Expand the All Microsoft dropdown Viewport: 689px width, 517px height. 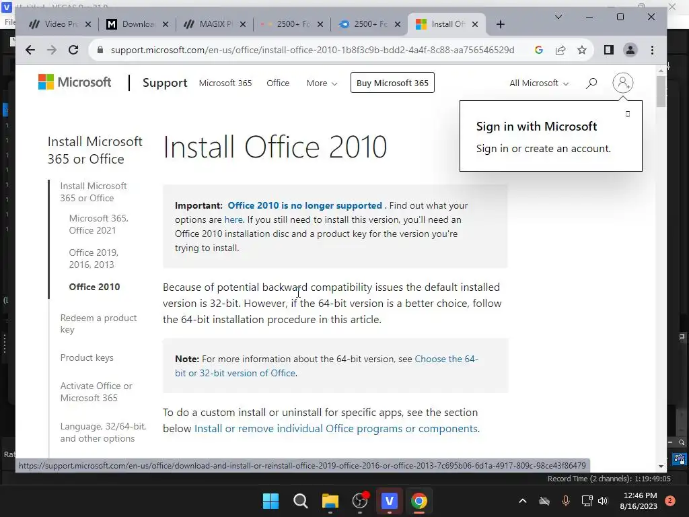point(539,83)
